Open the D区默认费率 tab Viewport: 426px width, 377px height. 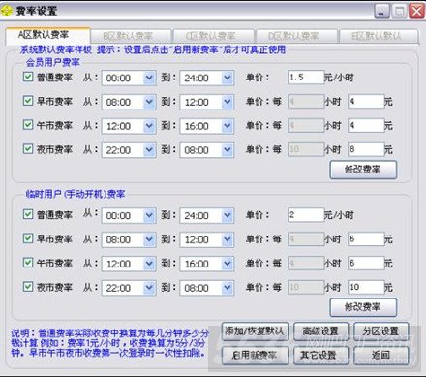tap(296, 36)
